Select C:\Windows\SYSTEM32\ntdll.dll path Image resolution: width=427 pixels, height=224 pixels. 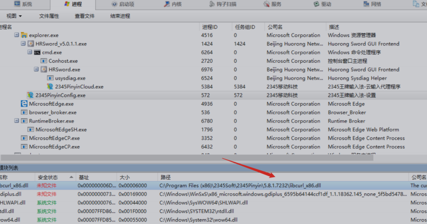[x=196, y=211]
